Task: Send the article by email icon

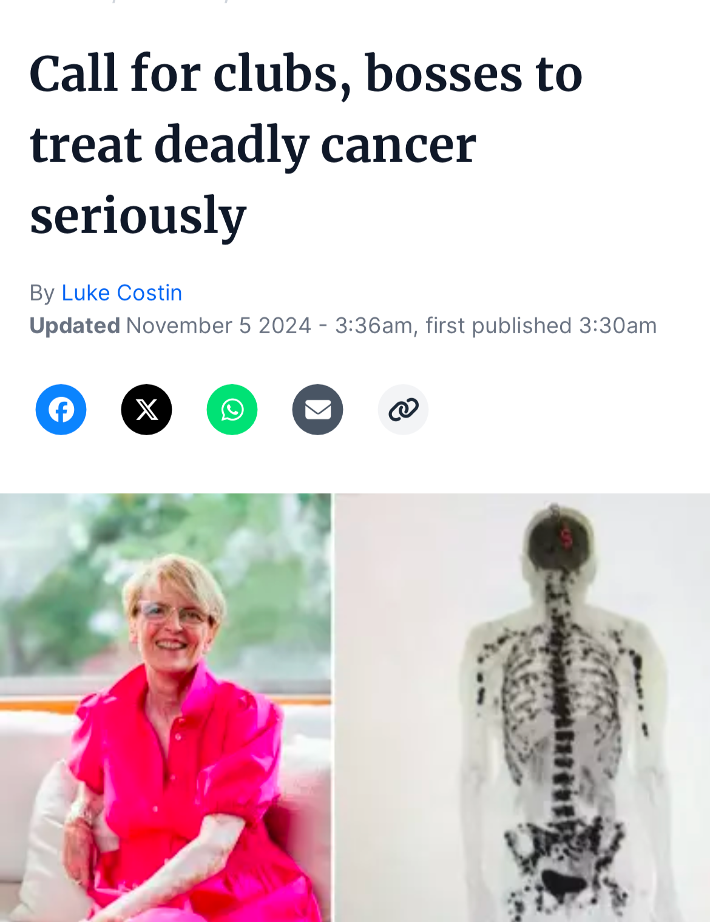Action: tap(317, 410)
